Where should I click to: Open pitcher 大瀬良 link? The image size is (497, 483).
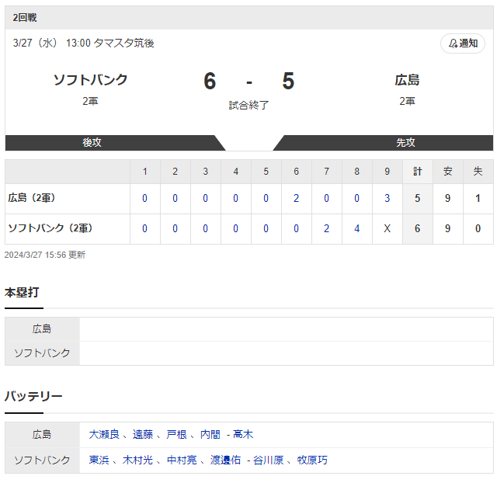(x=104, y=434)
